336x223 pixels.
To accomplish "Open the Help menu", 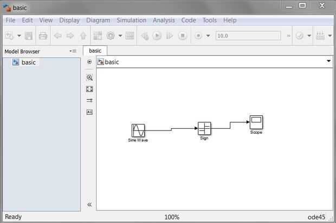I will click(230, 21).
